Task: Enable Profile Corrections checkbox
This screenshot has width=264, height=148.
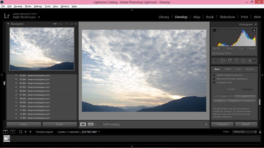Action: coord(214,75)
